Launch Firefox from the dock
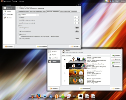The width and height of the screenshot is (126, 100). pos(39,96)
